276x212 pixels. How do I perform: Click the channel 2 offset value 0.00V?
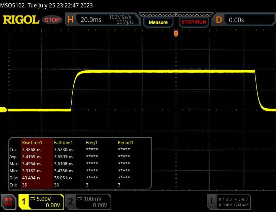pos(100,205)
